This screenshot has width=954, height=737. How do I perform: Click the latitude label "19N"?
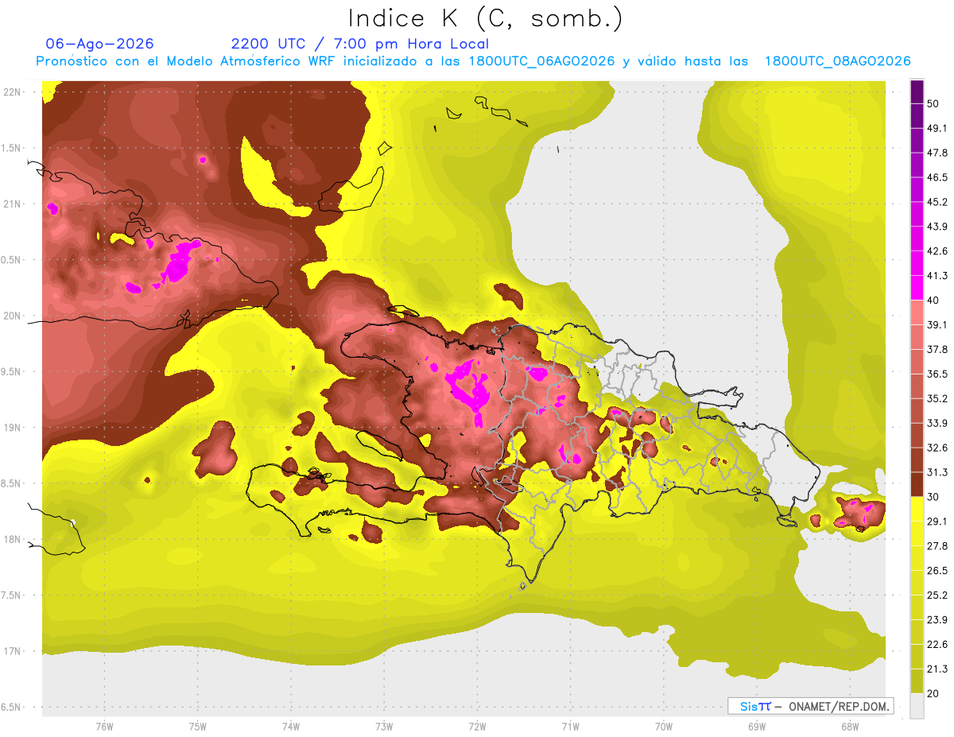[x=14, y=428]
